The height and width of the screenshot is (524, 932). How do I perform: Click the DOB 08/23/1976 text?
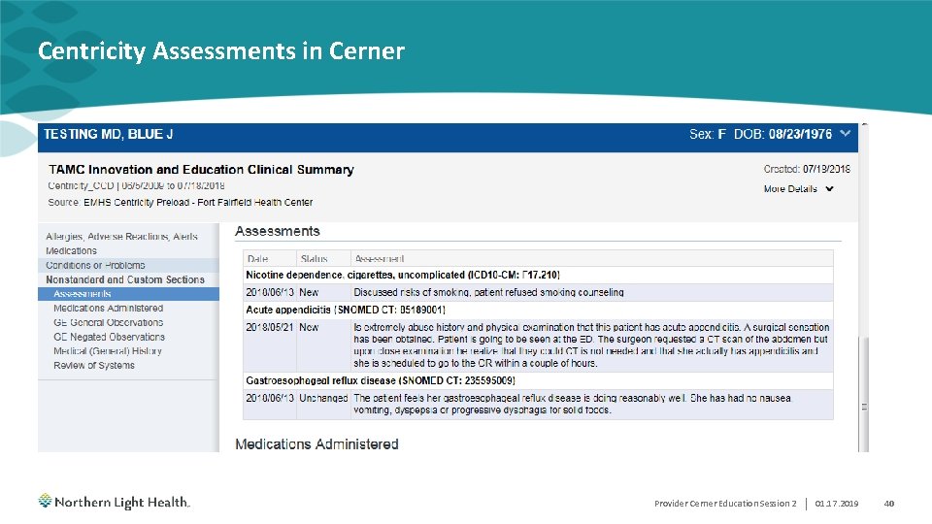(782, 134)
